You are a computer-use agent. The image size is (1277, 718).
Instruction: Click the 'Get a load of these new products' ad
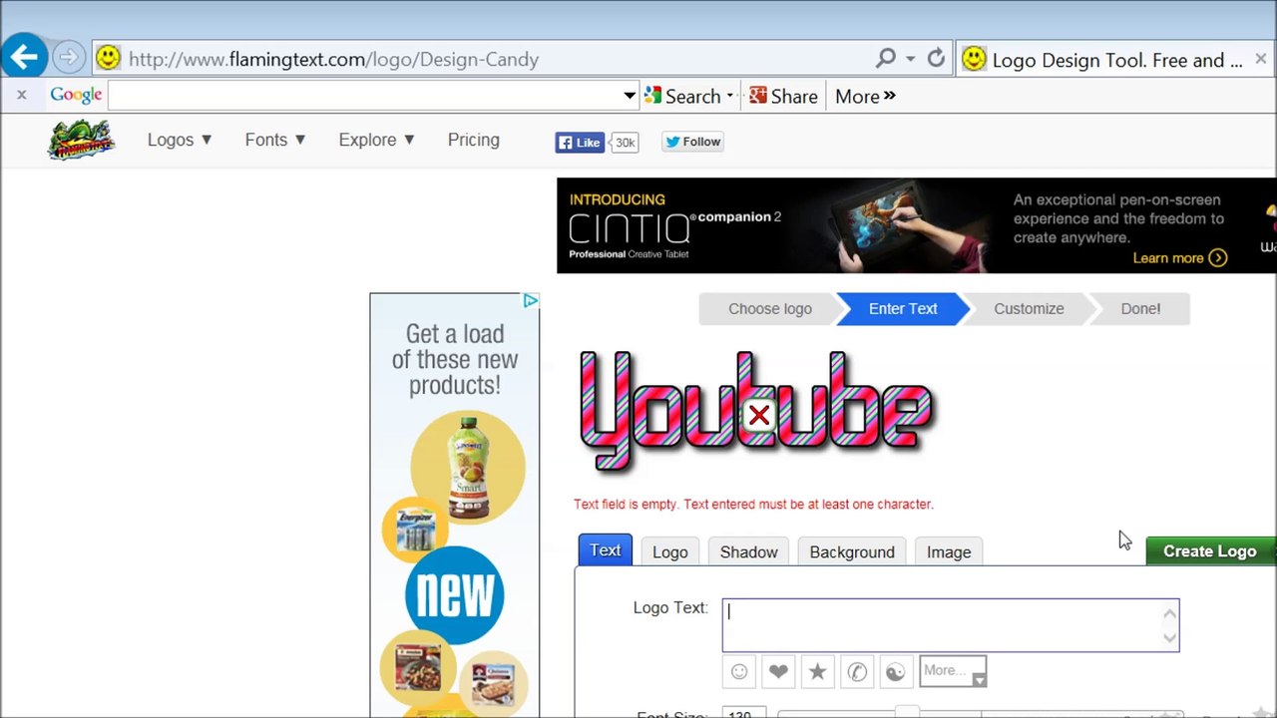point(455,505)
